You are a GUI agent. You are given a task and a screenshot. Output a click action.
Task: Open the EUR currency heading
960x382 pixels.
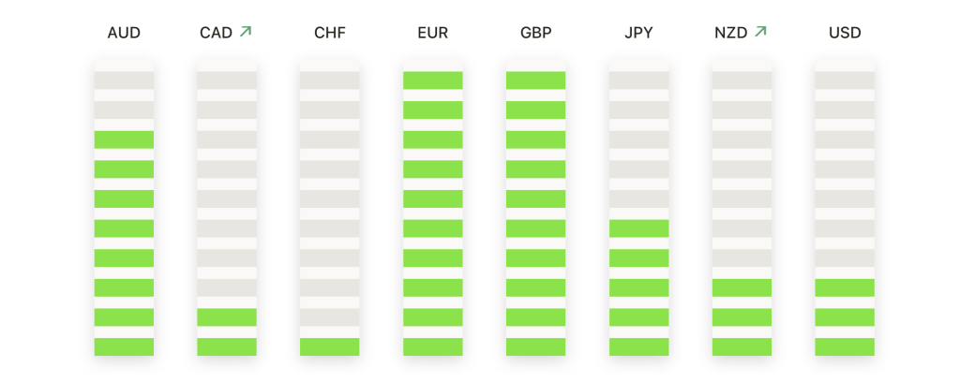click(432, 33)
